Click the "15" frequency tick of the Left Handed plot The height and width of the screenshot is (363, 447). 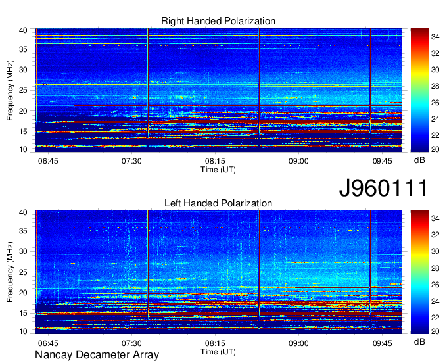tap(23, 313)
